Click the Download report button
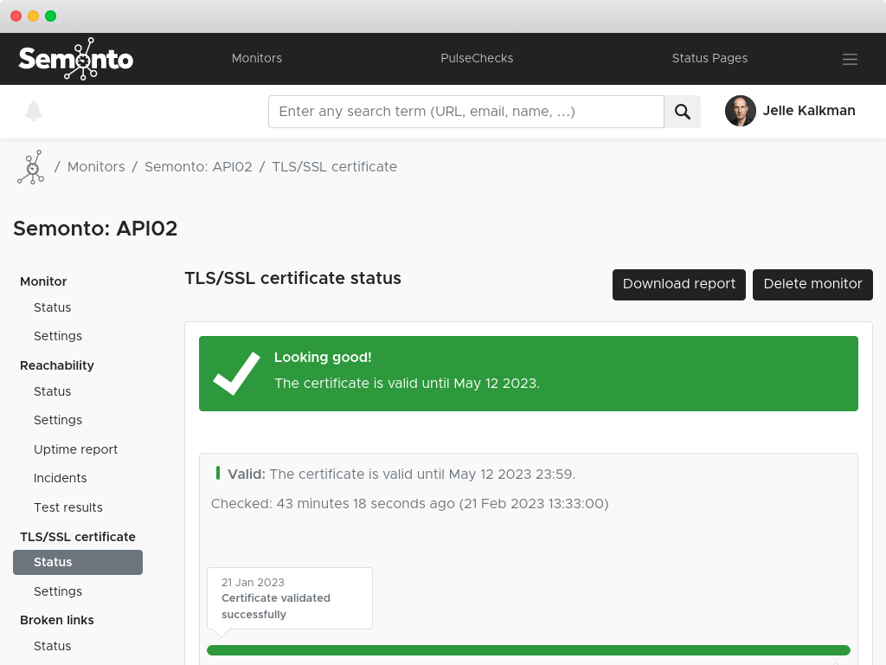 tap(678, 284)
